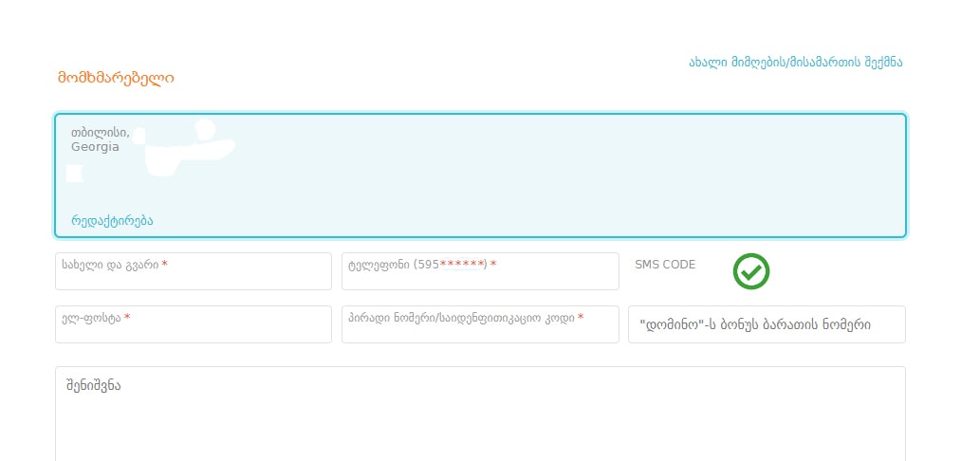Focus the 'ელ-ფოსტა' email input

pos(194,325)
